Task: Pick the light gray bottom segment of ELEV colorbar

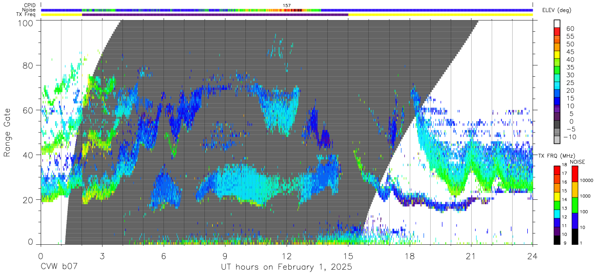Action: [558, 140]
